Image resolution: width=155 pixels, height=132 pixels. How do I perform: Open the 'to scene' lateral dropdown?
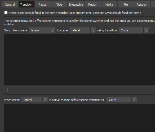[x=83, y=30]
